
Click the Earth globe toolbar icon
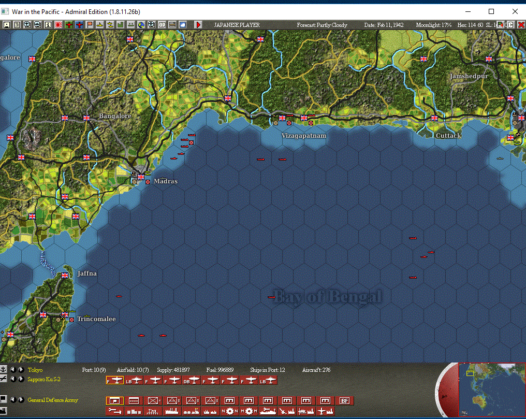pyautogui.click(x=141, y=24)
